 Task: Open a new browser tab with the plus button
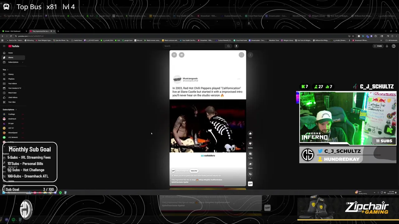[58, 31]
